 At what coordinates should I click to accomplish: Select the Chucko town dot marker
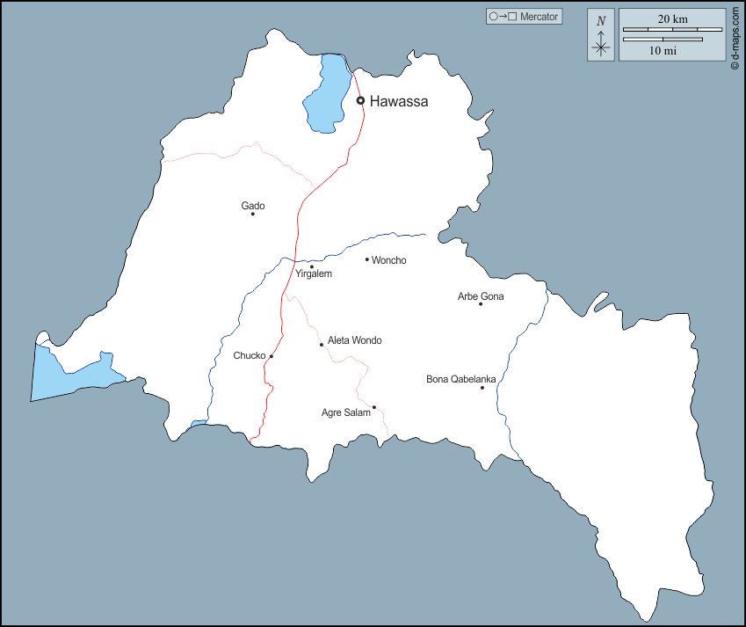(272, 356)
